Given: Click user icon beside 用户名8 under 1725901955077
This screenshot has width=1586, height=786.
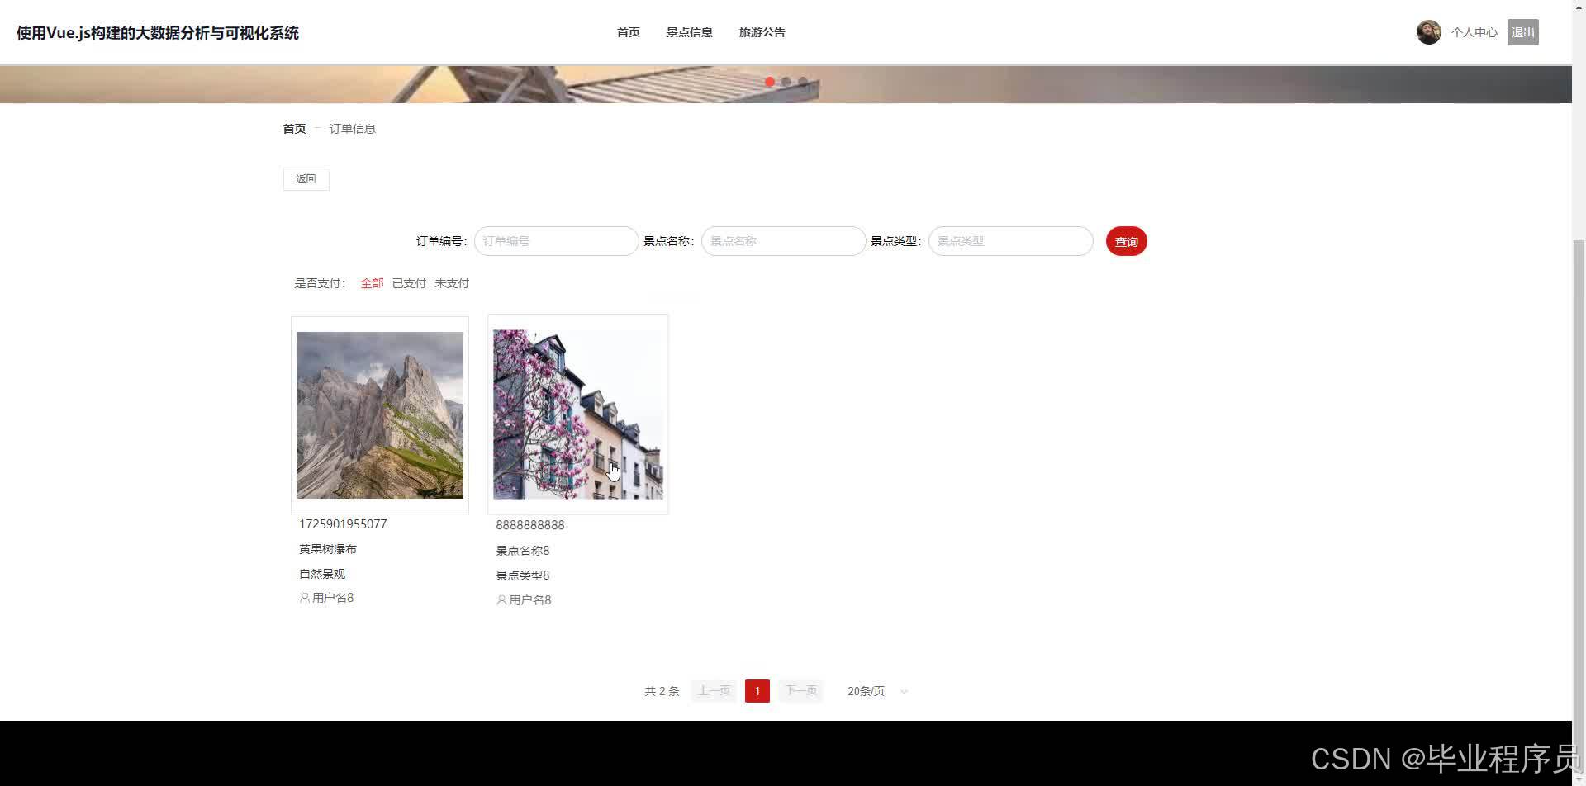Looking at the screenshot, I should 304,598.
